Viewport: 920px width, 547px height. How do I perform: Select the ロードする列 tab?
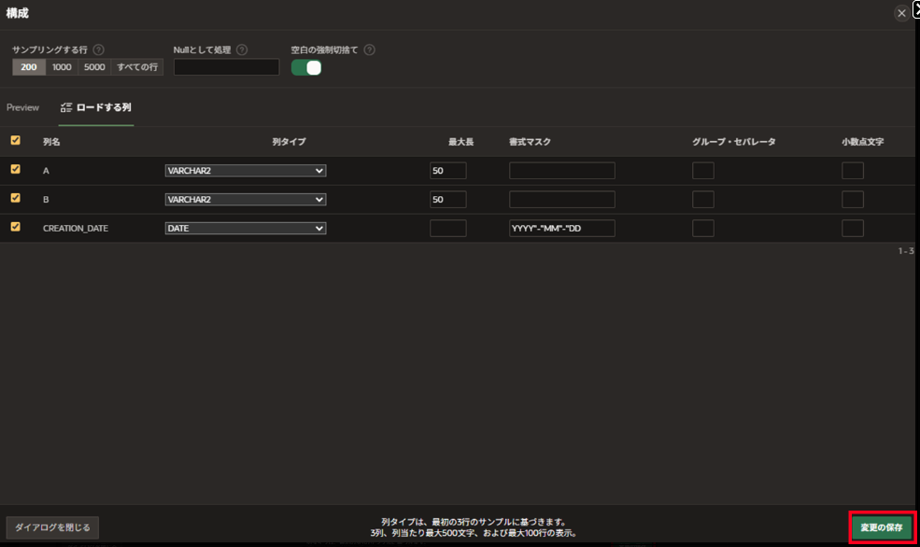[96, 107]
